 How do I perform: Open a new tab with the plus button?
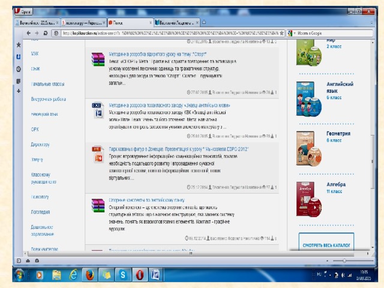pyautogui.click(x=204, y=23)
